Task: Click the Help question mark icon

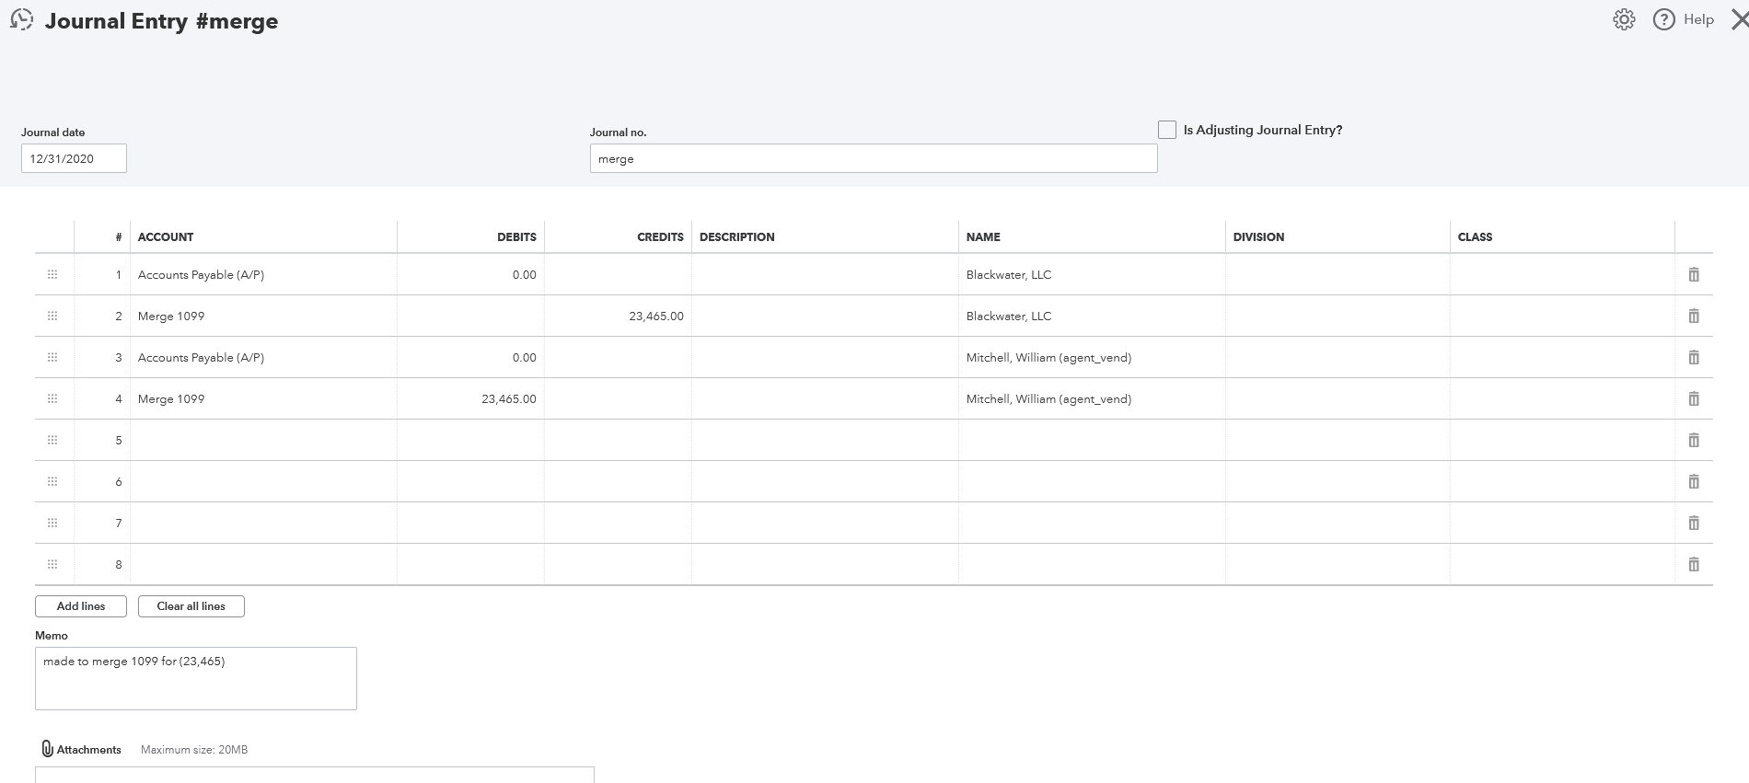Action: click(x=1663, y=20)
